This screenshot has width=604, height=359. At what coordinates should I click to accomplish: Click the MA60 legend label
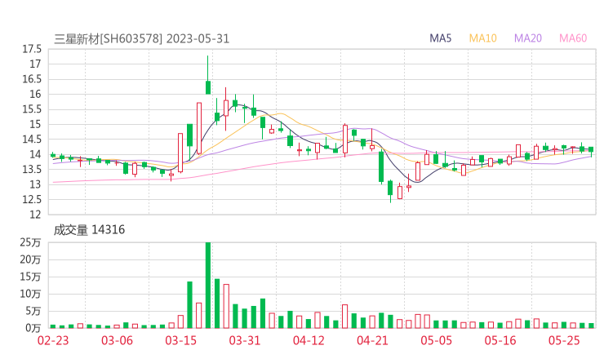[573, 38]
